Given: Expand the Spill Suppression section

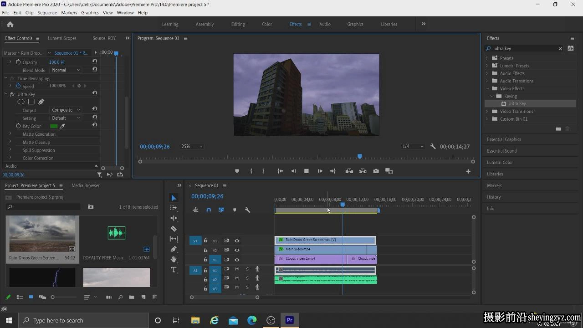Looking at the screenshot, I should pyautogui.click(x=10, y=150).
